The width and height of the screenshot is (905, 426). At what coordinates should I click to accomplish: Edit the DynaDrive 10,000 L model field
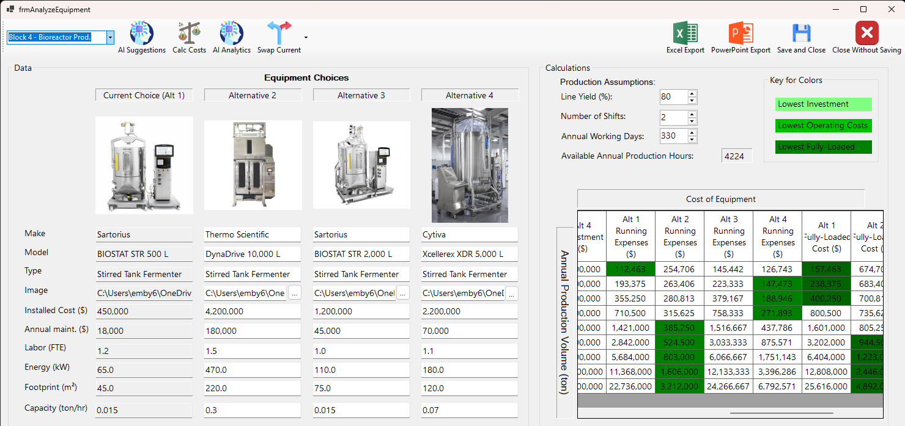coord(253,254)
